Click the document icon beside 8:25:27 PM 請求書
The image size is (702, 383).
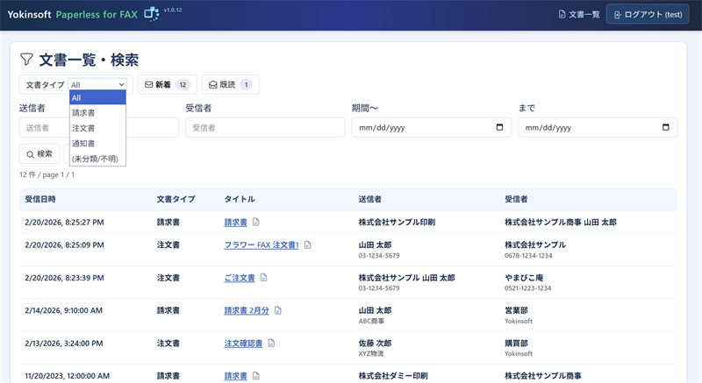pos(256,222)
